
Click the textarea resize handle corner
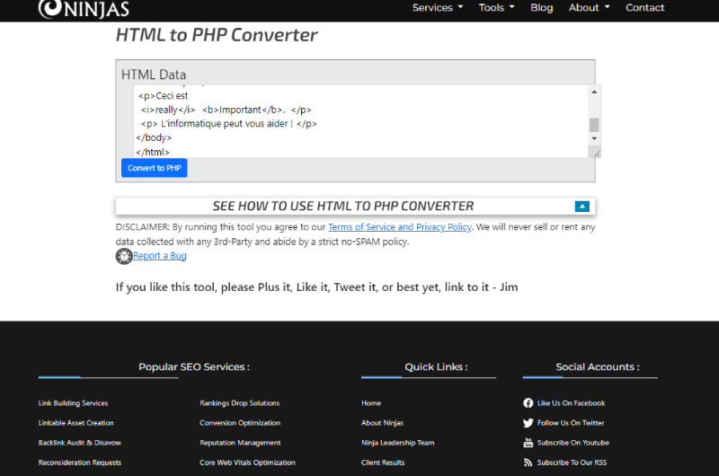pos(596,154)
